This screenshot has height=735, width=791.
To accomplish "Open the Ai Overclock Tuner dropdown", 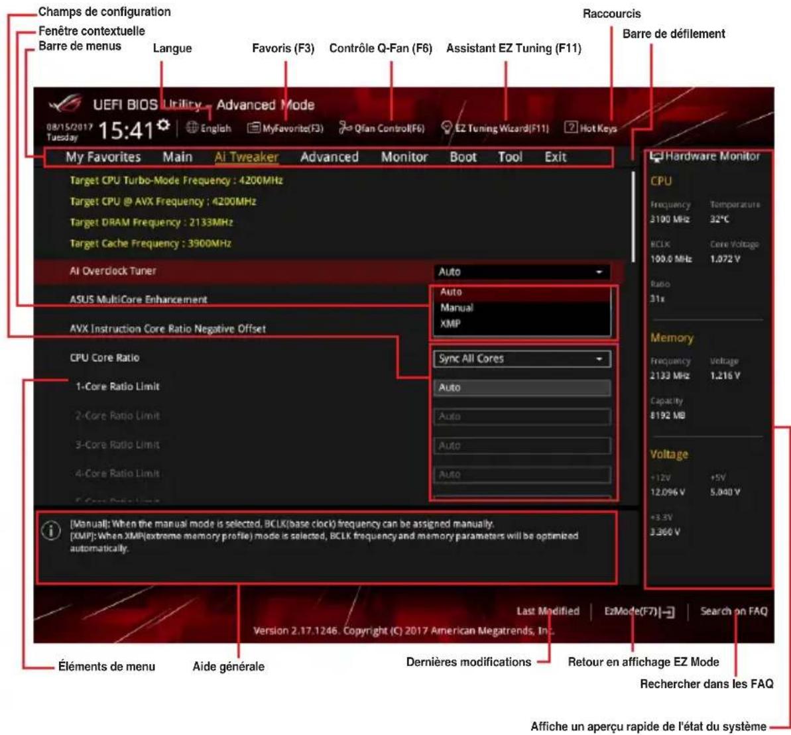I will 522,272.
